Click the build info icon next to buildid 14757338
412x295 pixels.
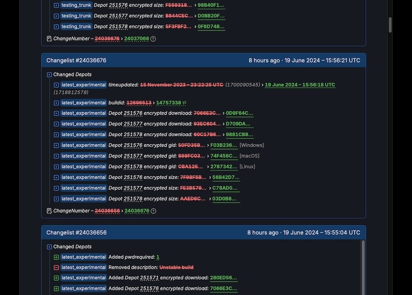click(x=185, y=103)
